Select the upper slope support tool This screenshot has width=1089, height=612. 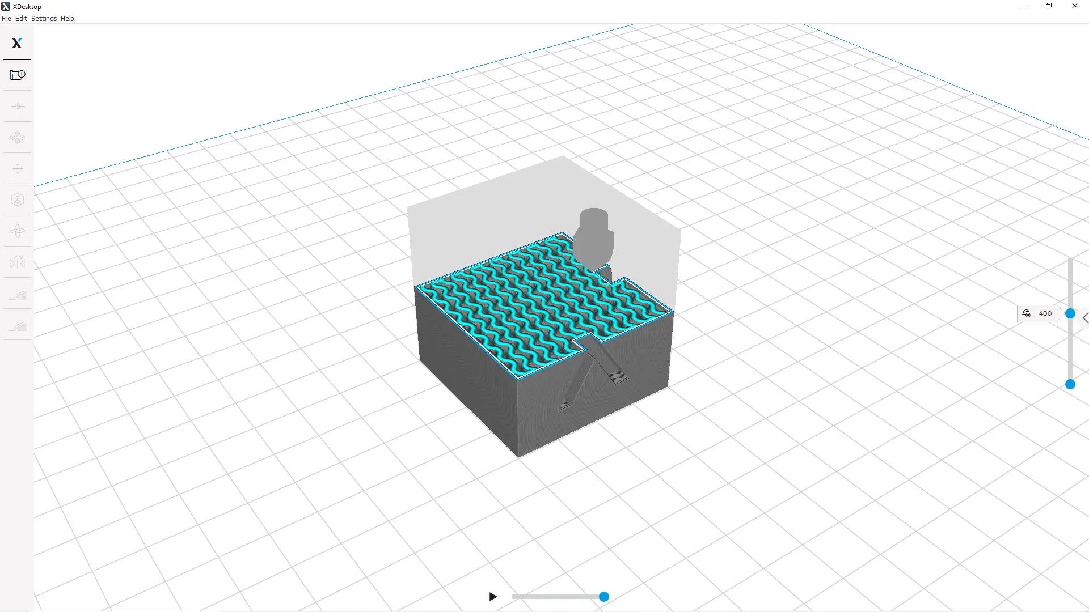coord(18,295)
